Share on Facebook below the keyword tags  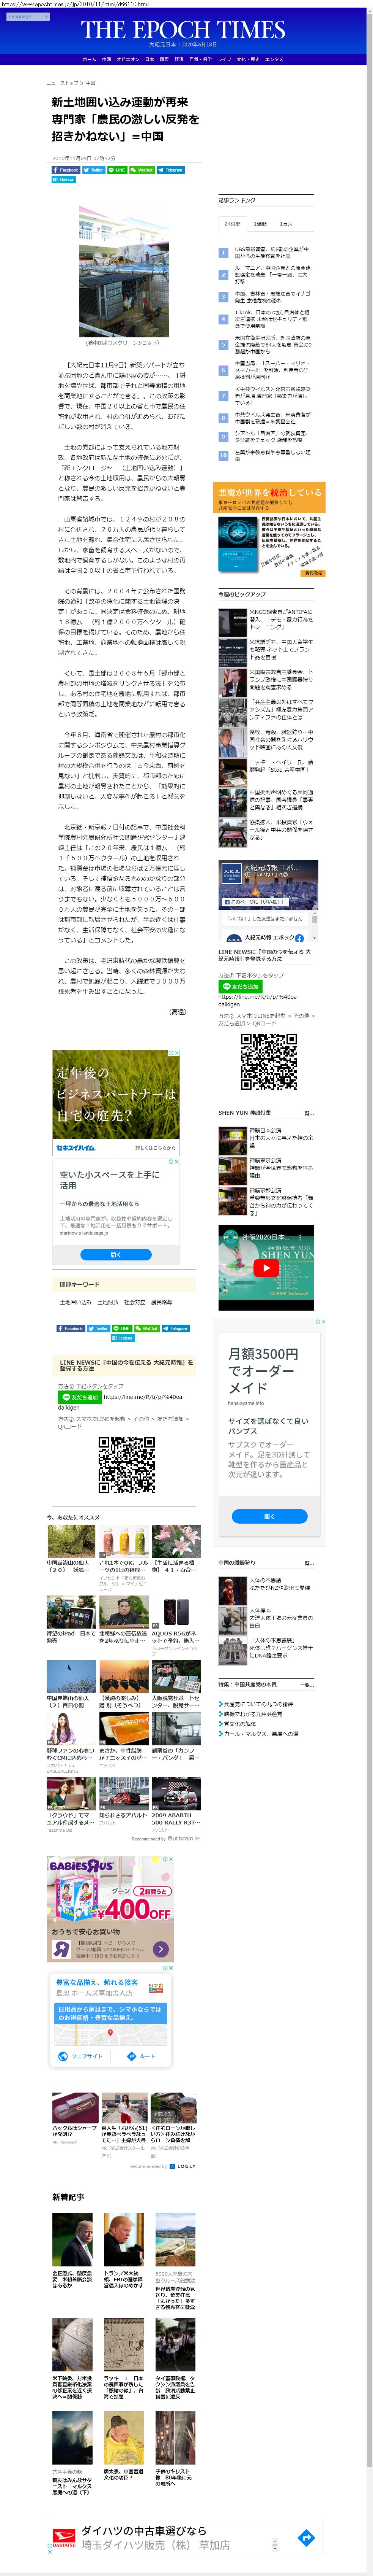point(71,1329)
